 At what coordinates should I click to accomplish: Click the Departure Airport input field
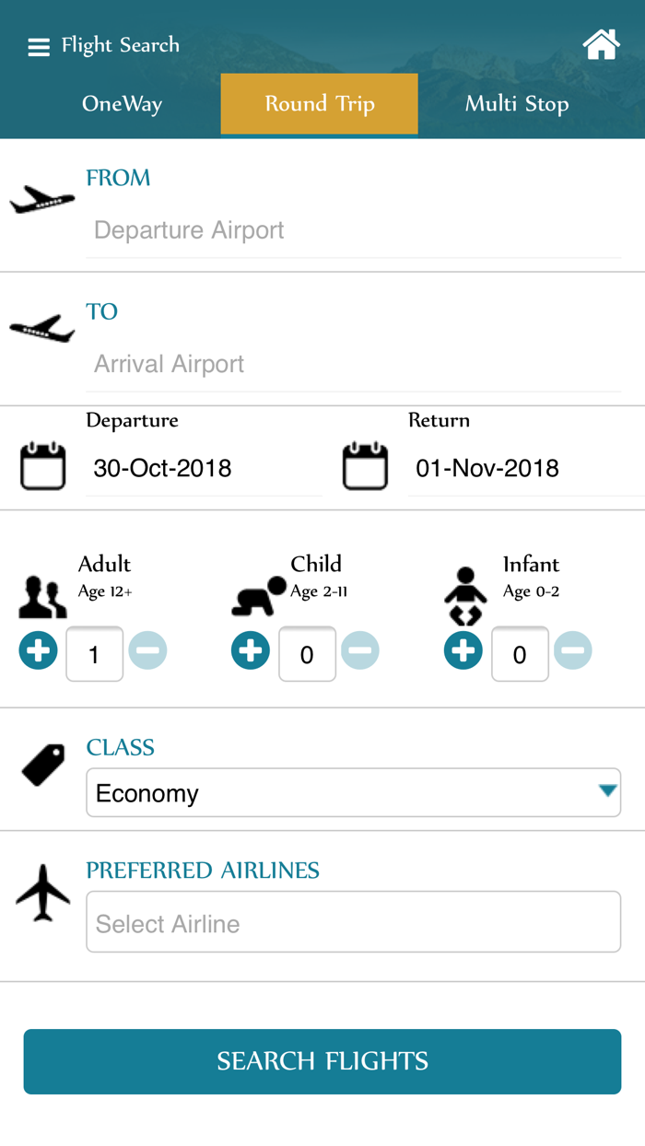coord(354,230)
